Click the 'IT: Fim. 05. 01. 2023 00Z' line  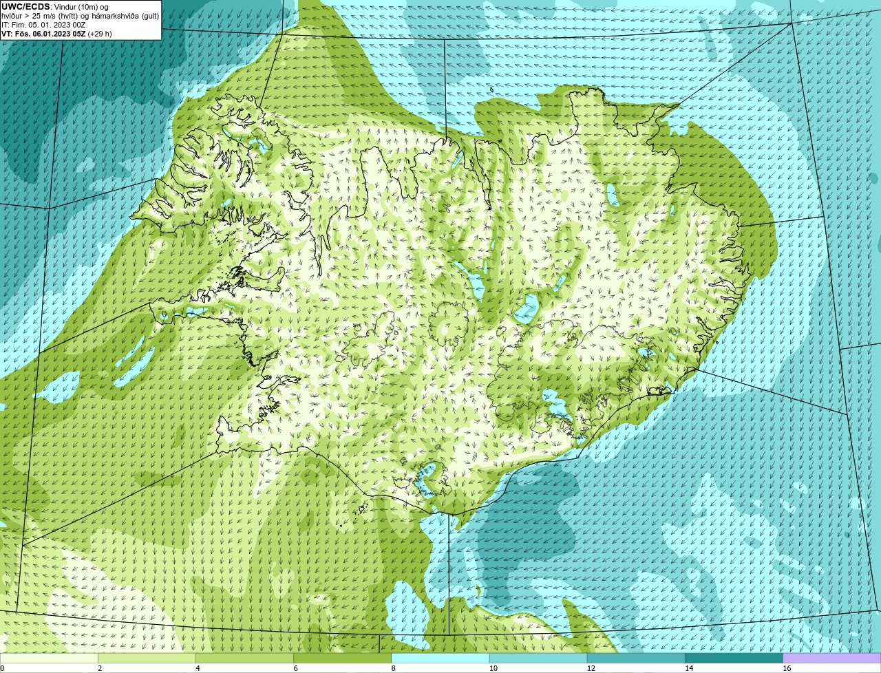pyautogui.click(x=43, y=25)
